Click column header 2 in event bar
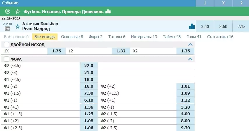The image size is (249, 131). coord(241,3)
